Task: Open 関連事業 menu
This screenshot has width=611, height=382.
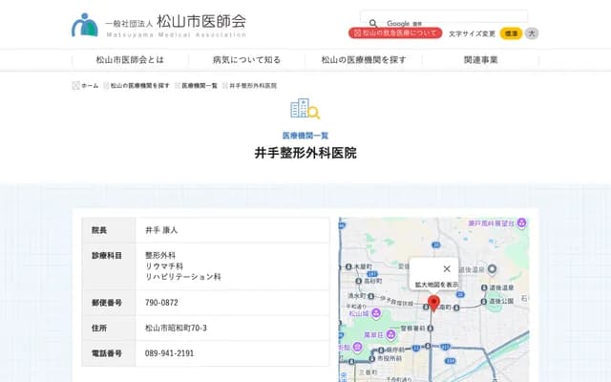Action: pyautogui.click(x=480, y=59)
